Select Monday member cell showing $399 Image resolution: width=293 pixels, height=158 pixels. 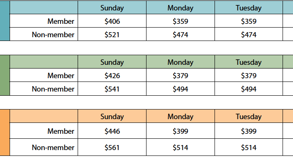pyautogui.click(x=180, y=131)
